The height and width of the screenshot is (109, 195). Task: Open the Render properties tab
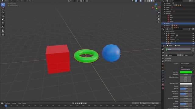pos(163,53)
